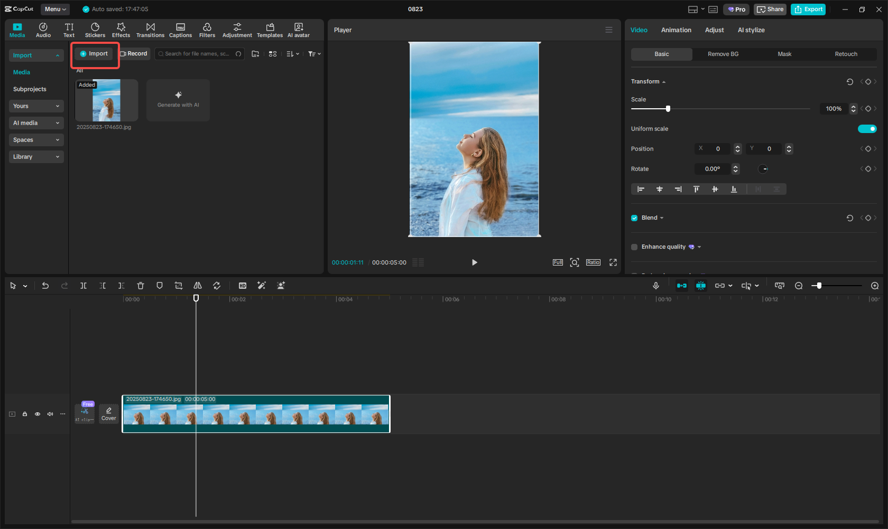Viewport: 888px width, 529px height.
Task: Click the Undo arrow in timeline toolbar
Action: click(45, 286)
